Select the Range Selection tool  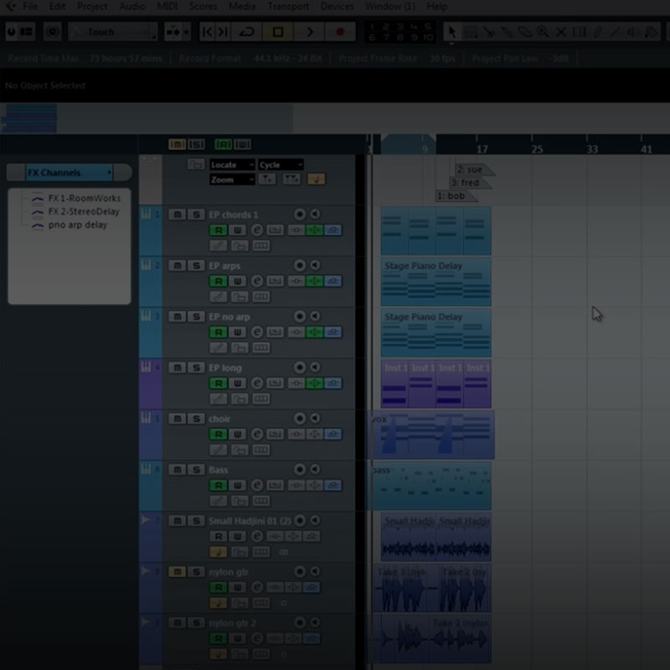pos(471,32)
